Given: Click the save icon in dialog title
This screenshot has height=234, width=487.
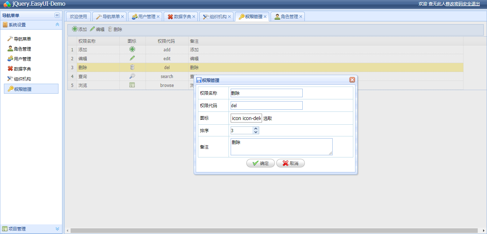Looking at the screenshot, I should (x=199, y=80).
